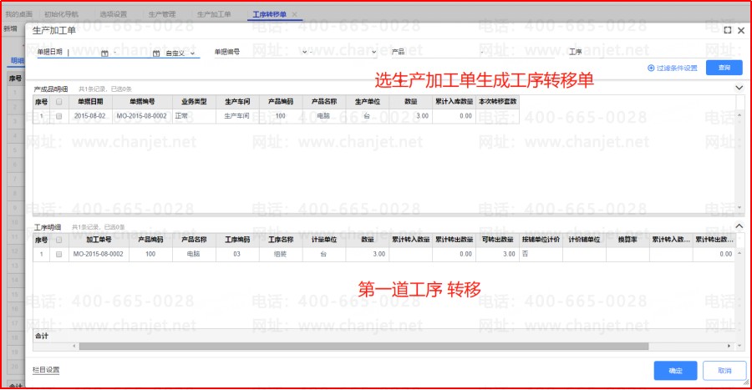The image size is (752, 390).
Task: Click the 换算率 column header
Action: click(628, 240)
